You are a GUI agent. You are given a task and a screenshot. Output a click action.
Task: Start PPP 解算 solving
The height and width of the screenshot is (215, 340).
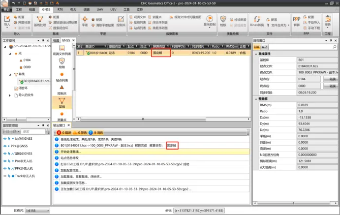point(296,22)
